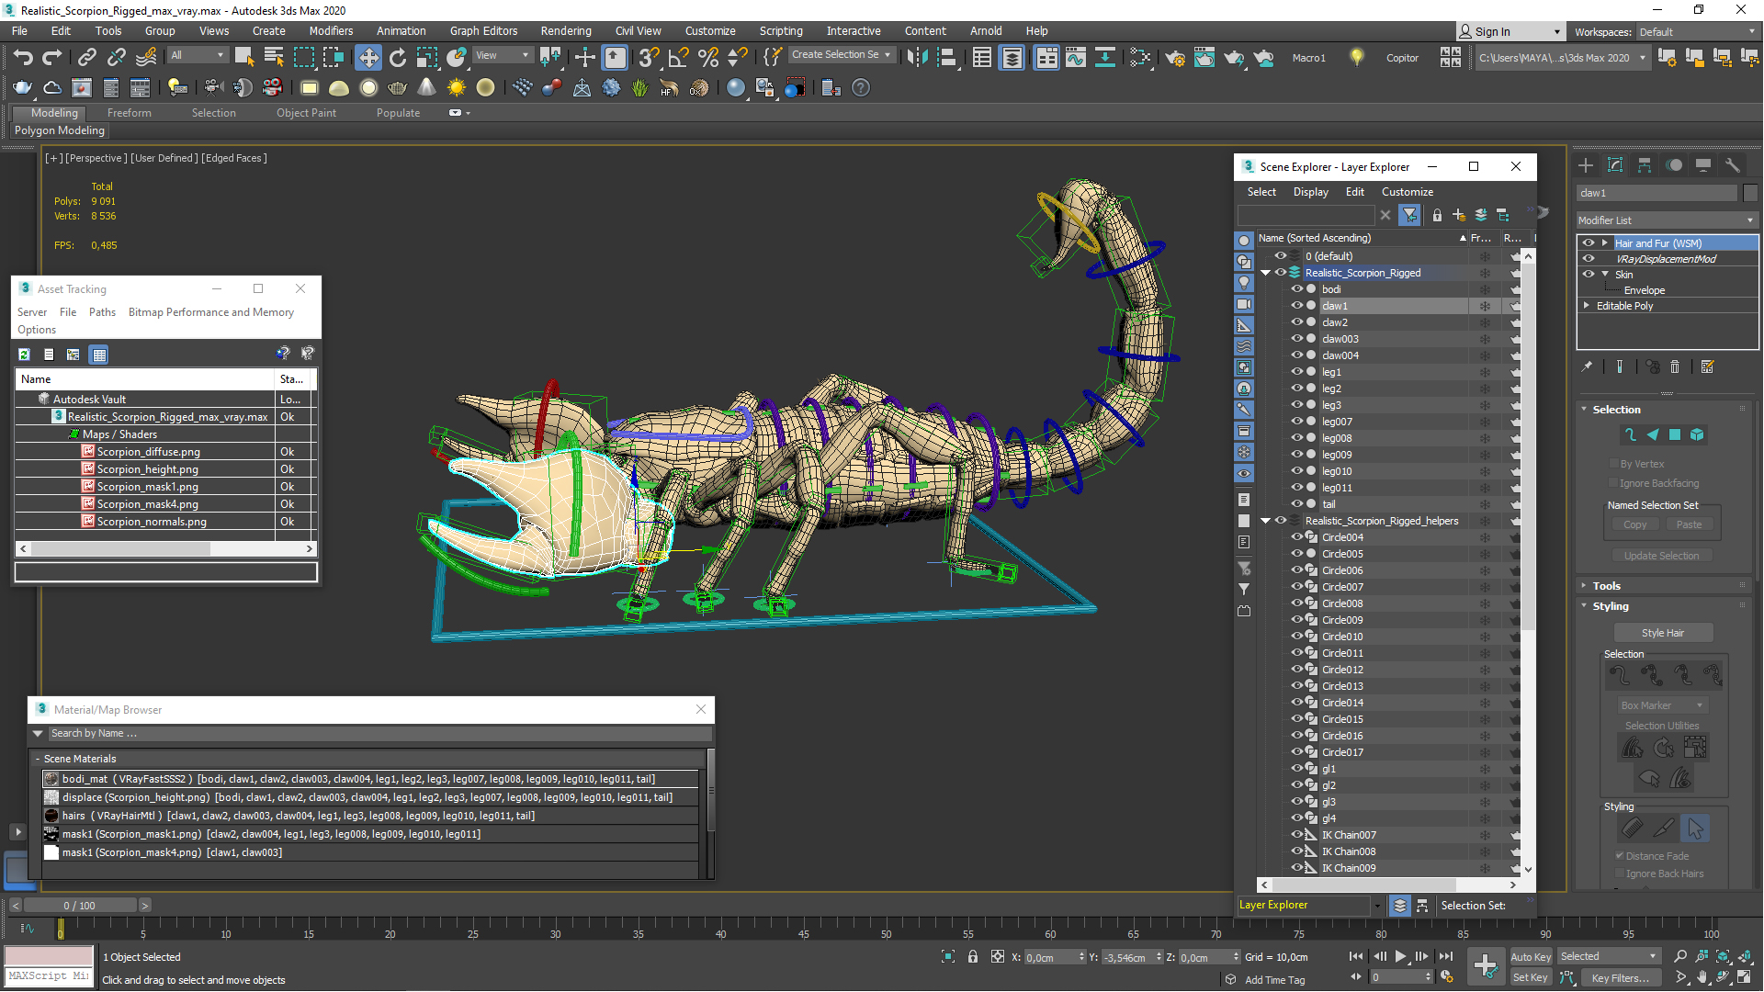This screenshot has height=992, width=1764.
Task: Click the MAXScript pink listener swatch
Action: click(x=49, y=956)
